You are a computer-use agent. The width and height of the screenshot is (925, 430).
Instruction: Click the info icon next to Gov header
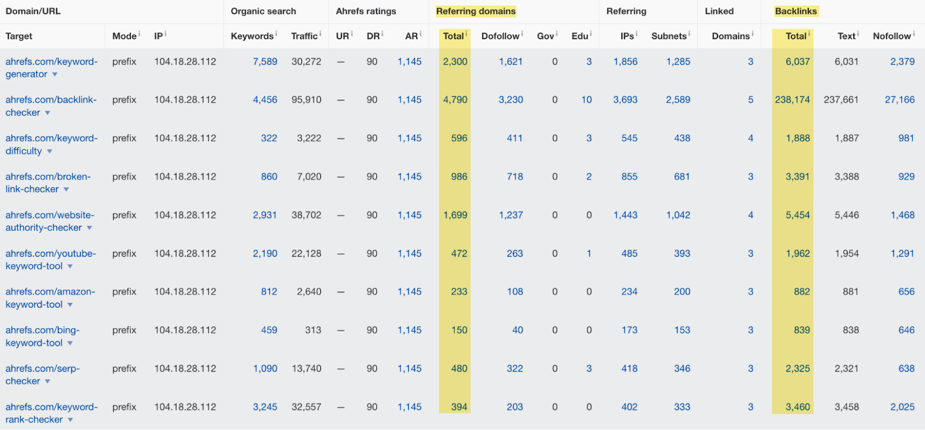556,34
